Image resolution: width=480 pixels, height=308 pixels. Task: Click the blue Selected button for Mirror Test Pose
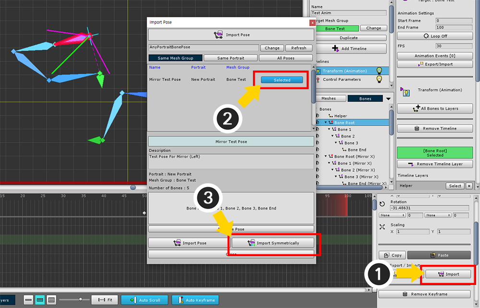(282, 80)
